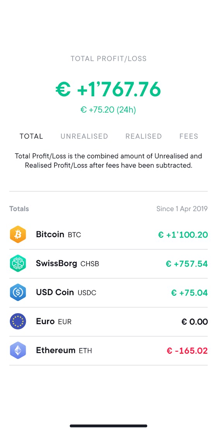Select the SwissBorg CHSB label
This screenshot has height=432, width=217.
[67, 264]
